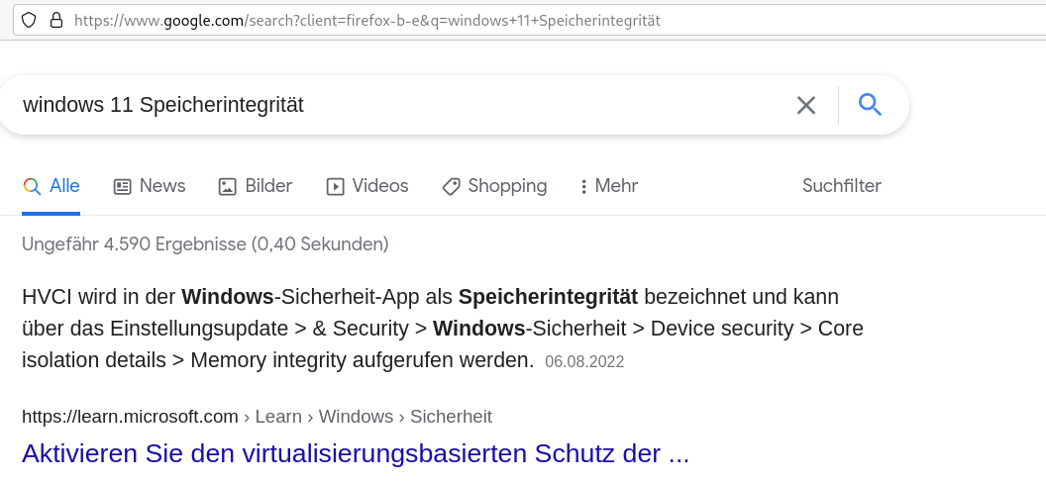The height and width of the screenshot is (483, 1046).
Task: Click the Shopping tag icon
Action: coord(451,186)
